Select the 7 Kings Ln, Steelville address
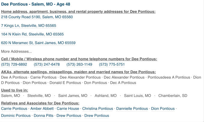Image resolution: width=204 pixels, height=122 pixels. click(x=28, y=26)
